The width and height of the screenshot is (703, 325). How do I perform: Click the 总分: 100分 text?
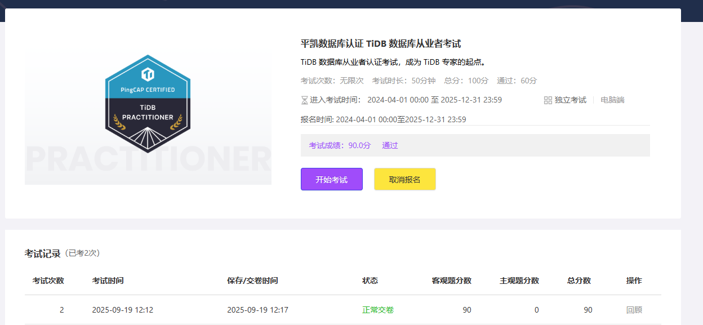click(x=466, y=81)
